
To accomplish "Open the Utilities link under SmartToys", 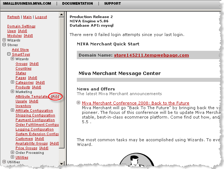I will pos(22,157).
